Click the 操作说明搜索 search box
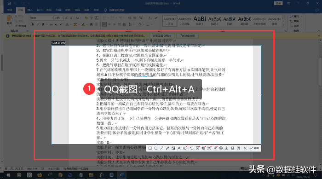The height and width of the screenshot is (179, 322). click(x=117, y=10)
